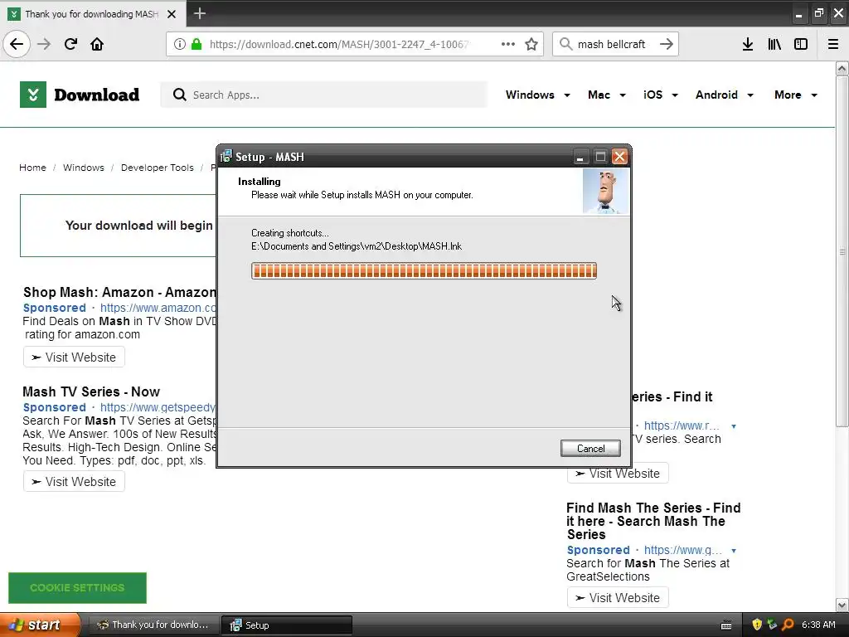Click 'Your download will begin' notice text
The height and width of the screenshot is (637, 849).
[x=139, y=226]
